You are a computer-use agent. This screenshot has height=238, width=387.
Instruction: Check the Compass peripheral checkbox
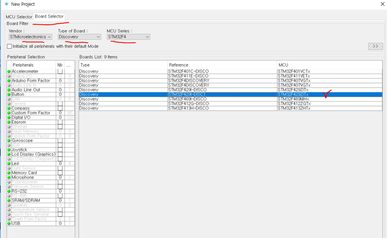pyautogui.click(x=60, y=108)
